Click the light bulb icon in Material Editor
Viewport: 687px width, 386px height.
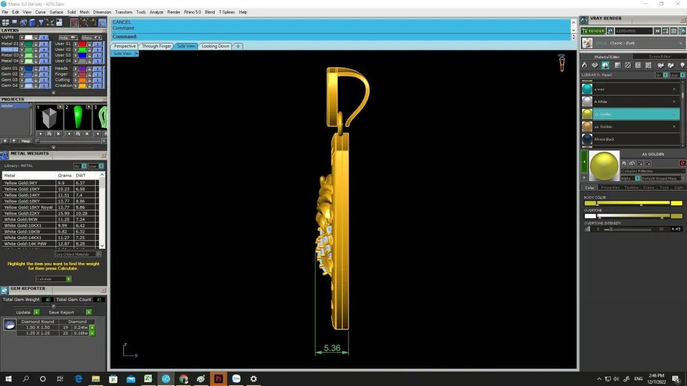tap(682, 65)
